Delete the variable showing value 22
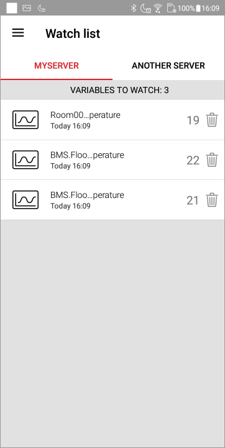The width and height of the screenshot is (225, 448). (212, 160)
